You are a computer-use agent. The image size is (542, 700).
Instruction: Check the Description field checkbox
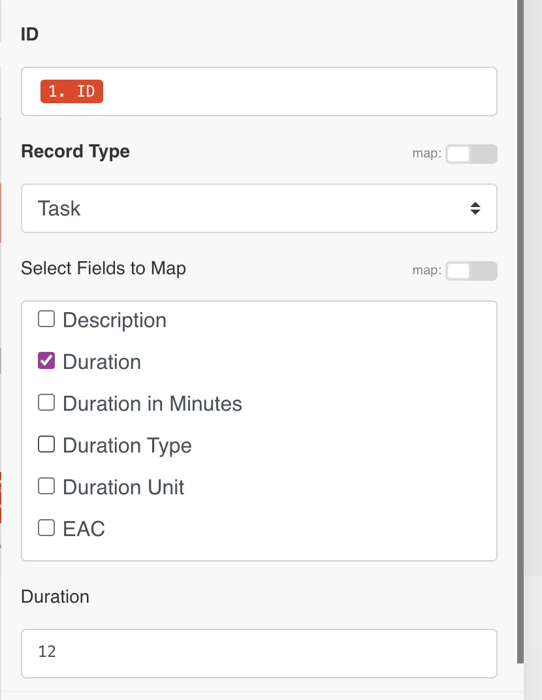tap(46, 320)
